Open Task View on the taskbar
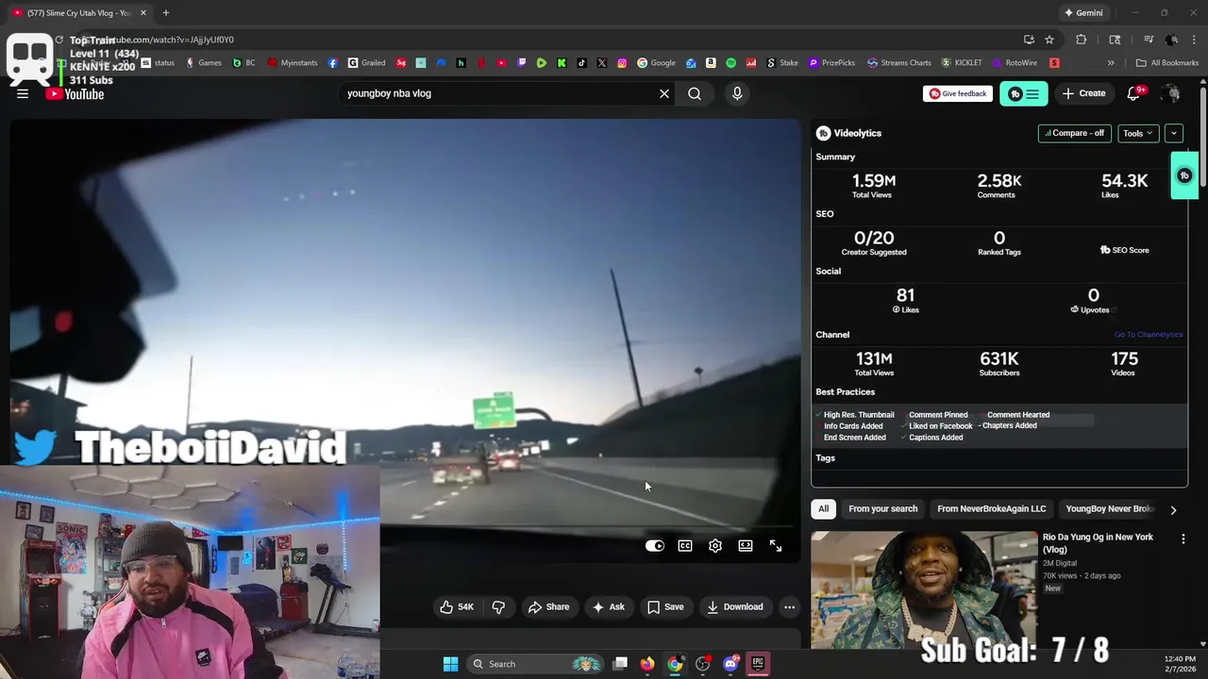 [620, 664]
